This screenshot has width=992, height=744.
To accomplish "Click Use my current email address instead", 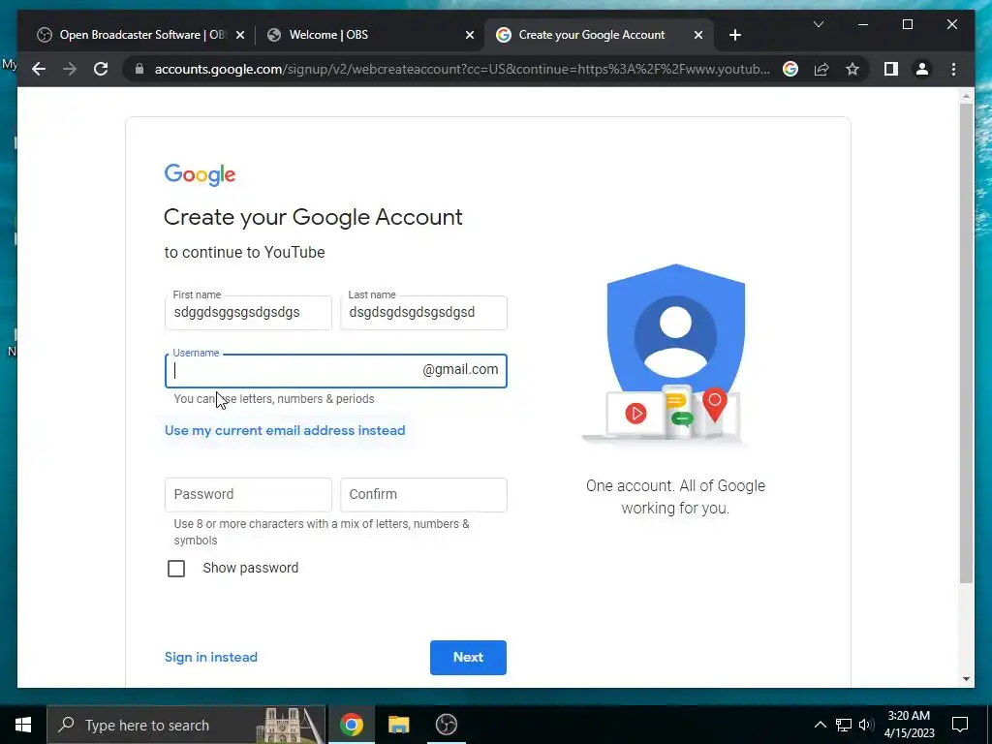I will point(285,430).
